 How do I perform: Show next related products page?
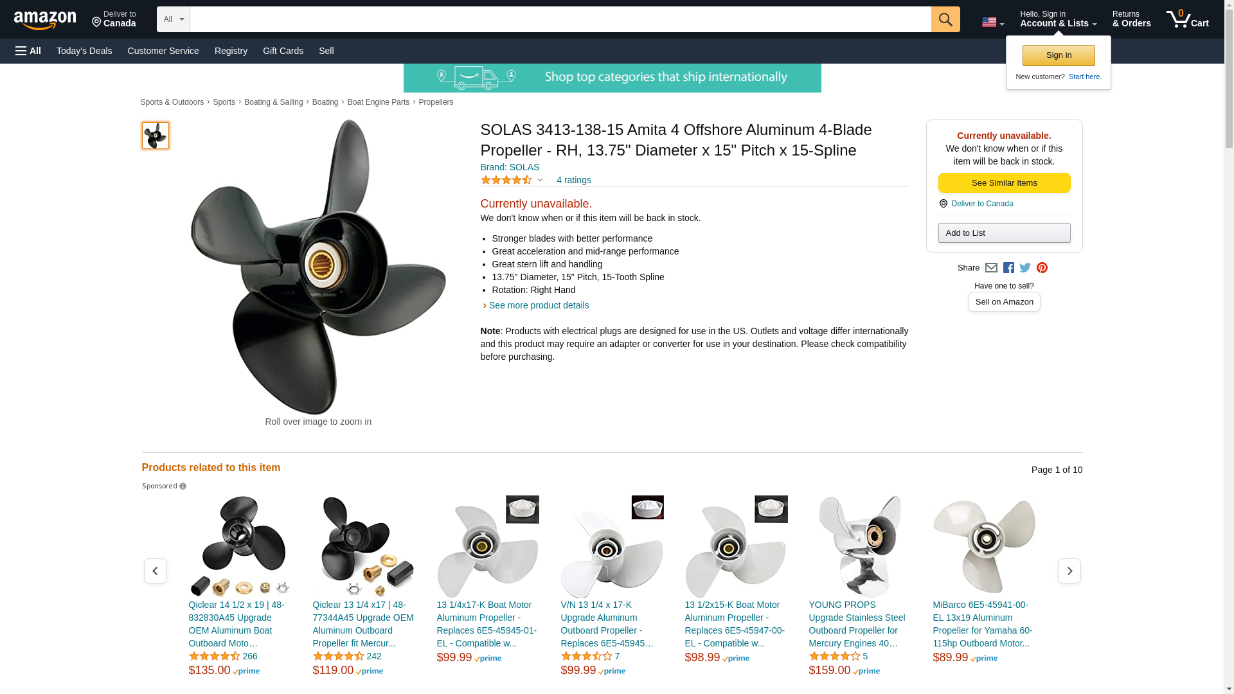pos(1069,571)
